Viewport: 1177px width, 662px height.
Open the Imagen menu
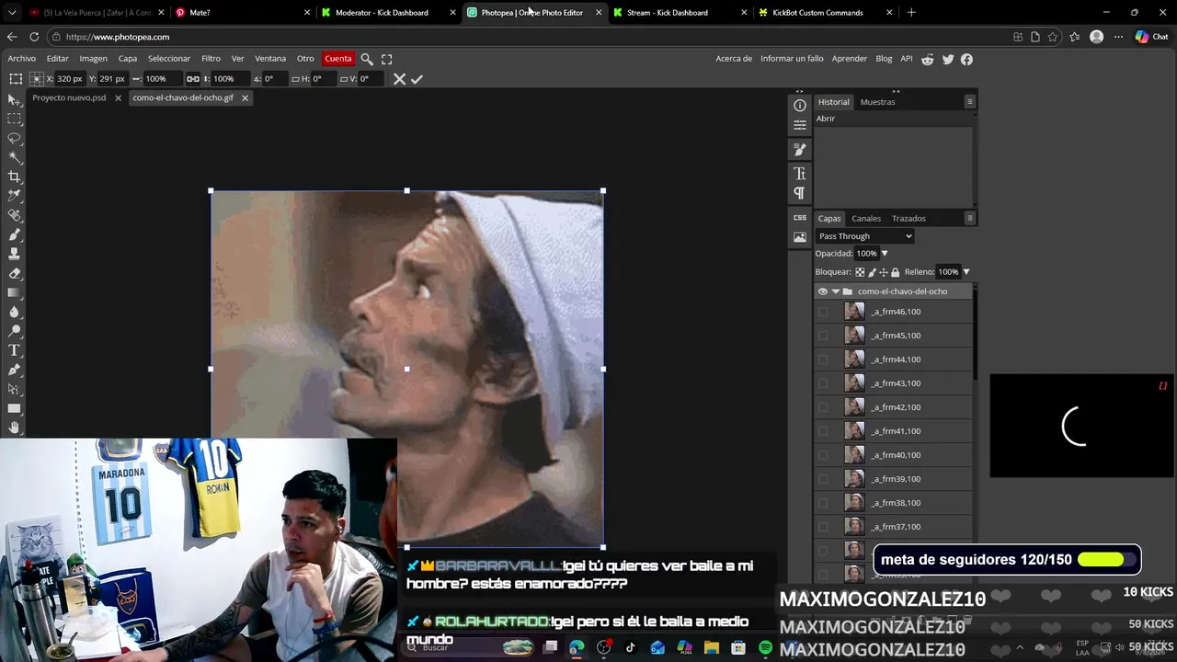coord(93,59)
